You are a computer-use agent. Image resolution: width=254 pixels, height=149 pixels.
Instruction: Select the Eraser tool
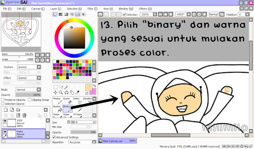point(67,101)
